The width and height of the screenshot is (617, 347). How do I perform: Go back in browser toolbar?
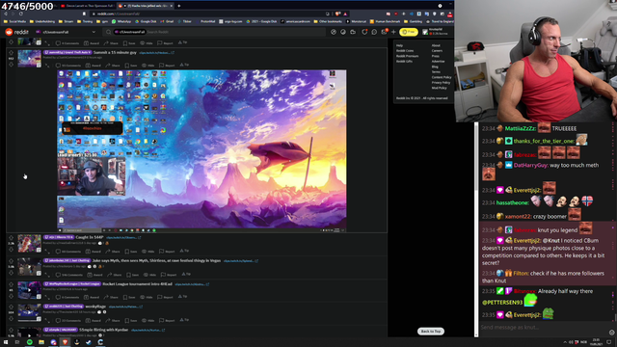click(x=6, y=13)
